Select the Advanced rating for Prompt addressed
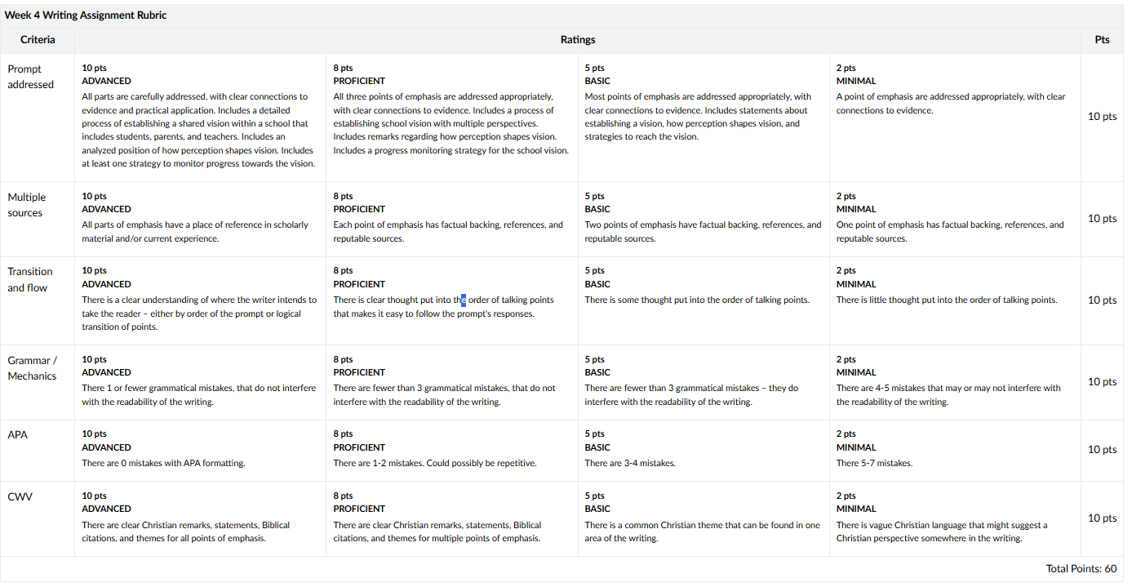Image resolution: width=1132 pixels, height=587 pixels. point(200,117)
